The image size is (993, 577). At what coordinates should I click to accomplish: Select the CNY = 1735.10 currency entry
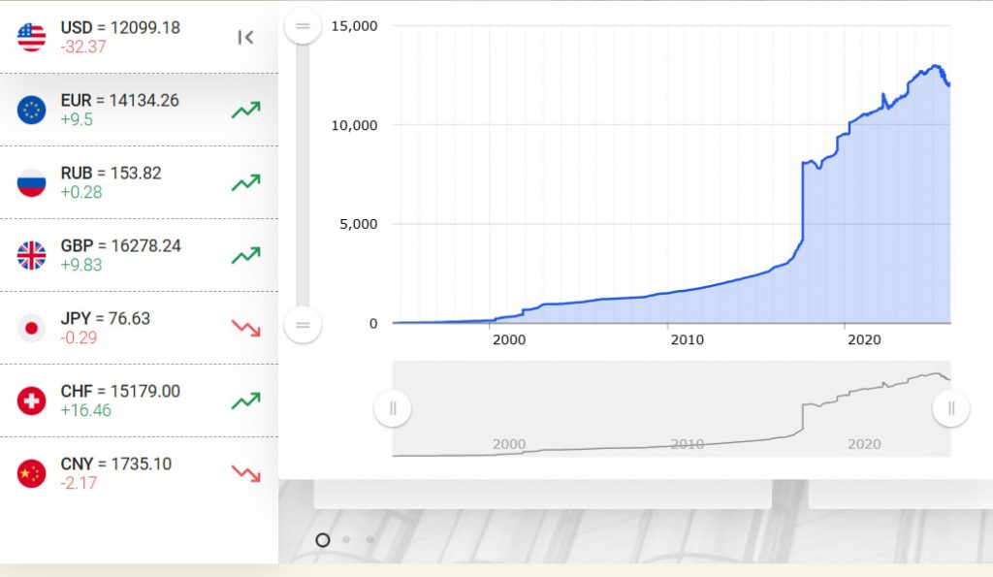(115, 465)
